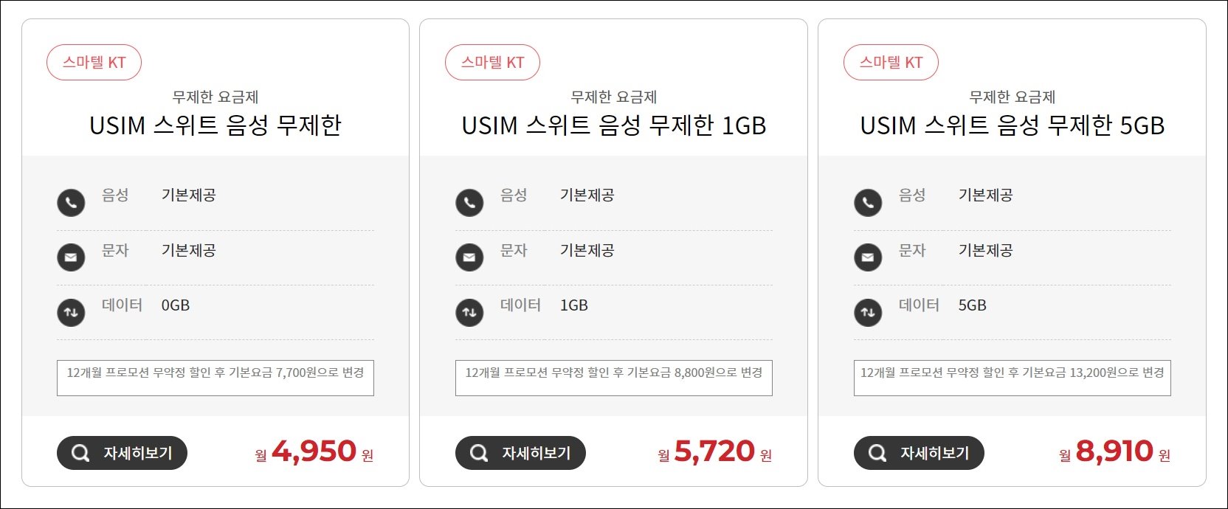Click the phone icon in the 1GB plan card
This screenshot has width=1228, height=509.
pyautogui.click(x=469, y=202)
